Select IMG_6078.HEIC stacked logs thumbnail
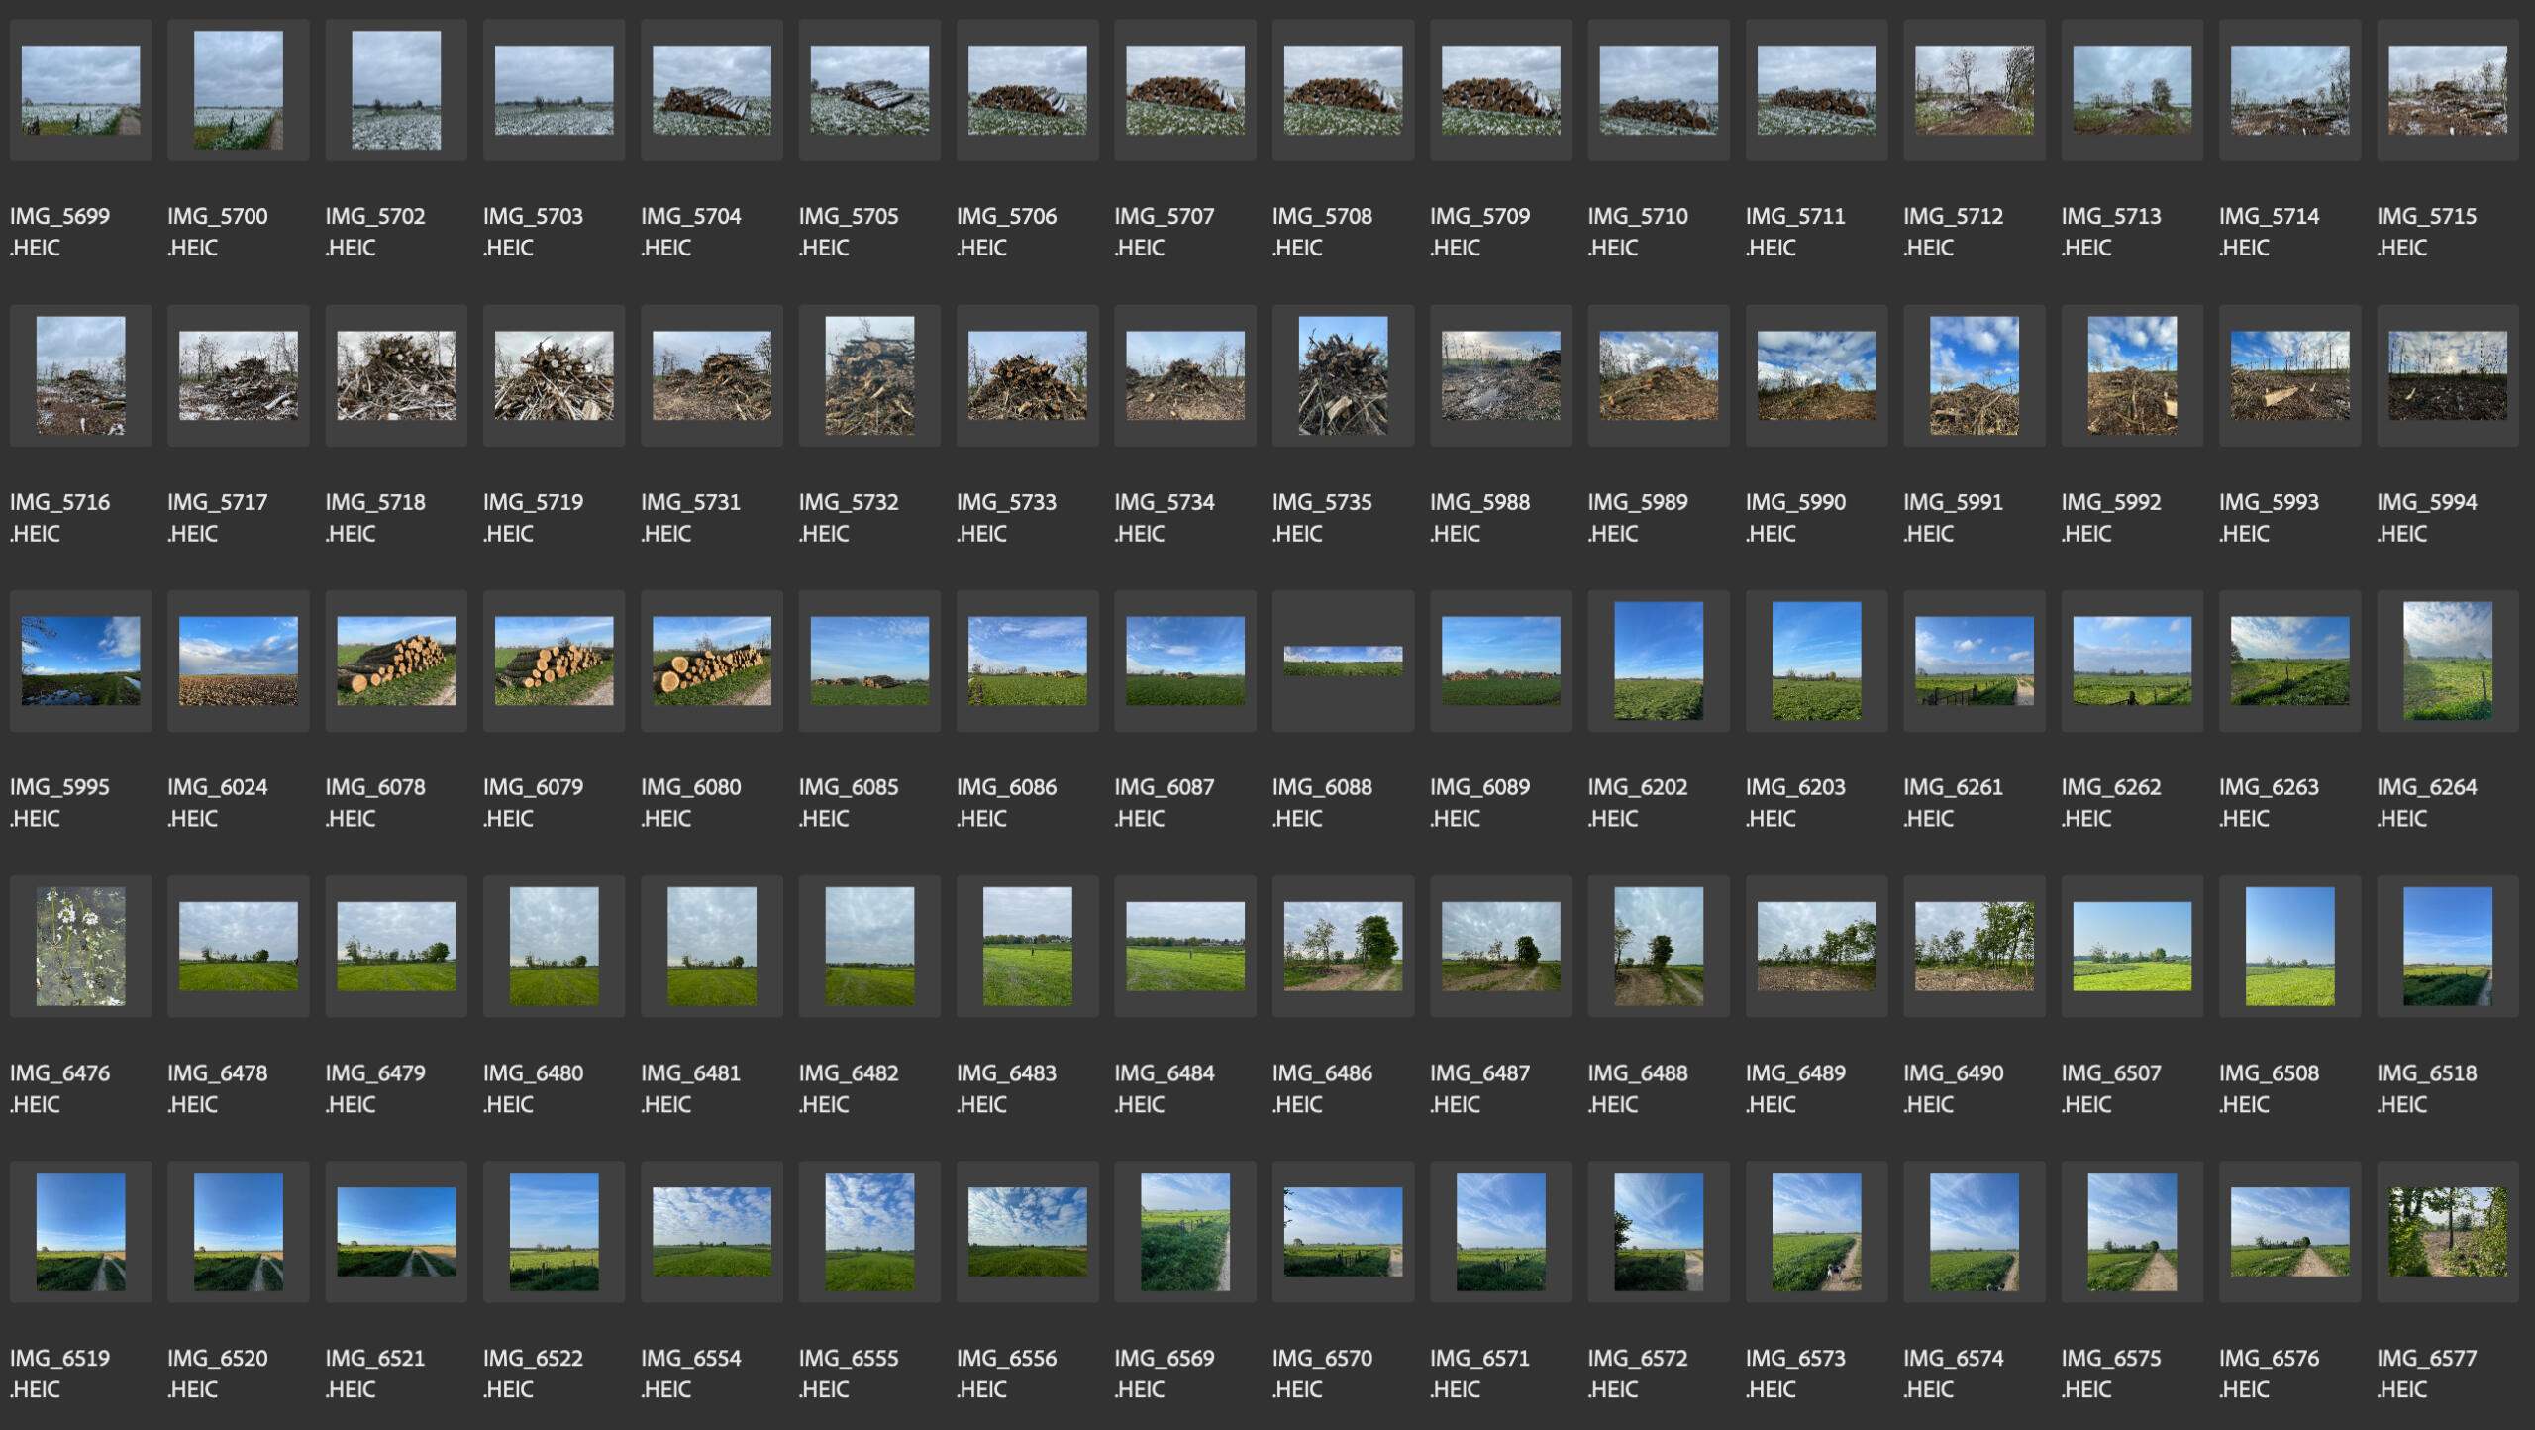Screen dimensions: 2535x1430 coord(396,661)
